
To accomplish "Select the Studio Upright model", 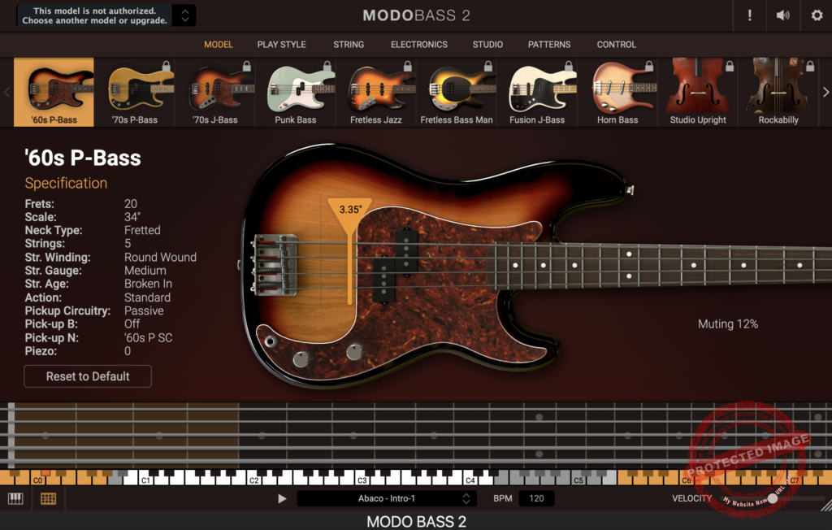I will pos(698,92).
